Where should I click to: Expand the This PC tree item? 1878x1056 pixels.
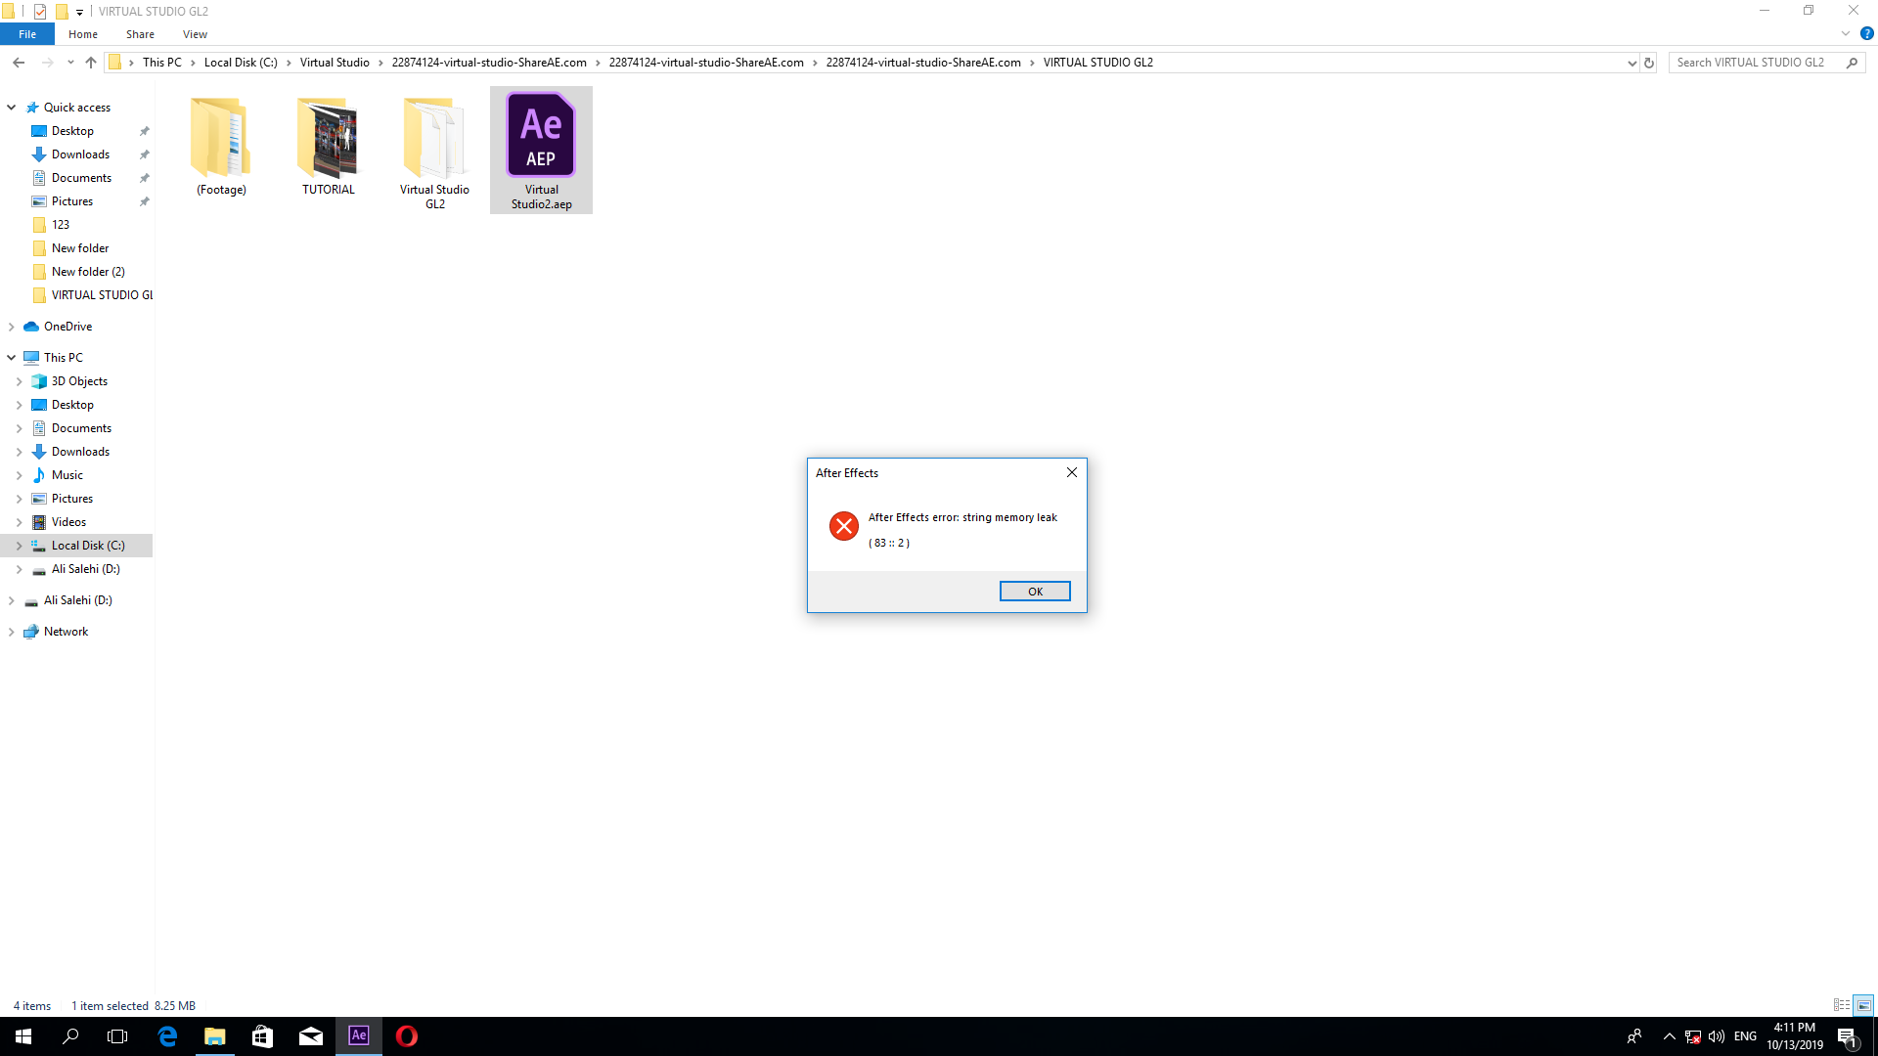(x=11, y=357)
